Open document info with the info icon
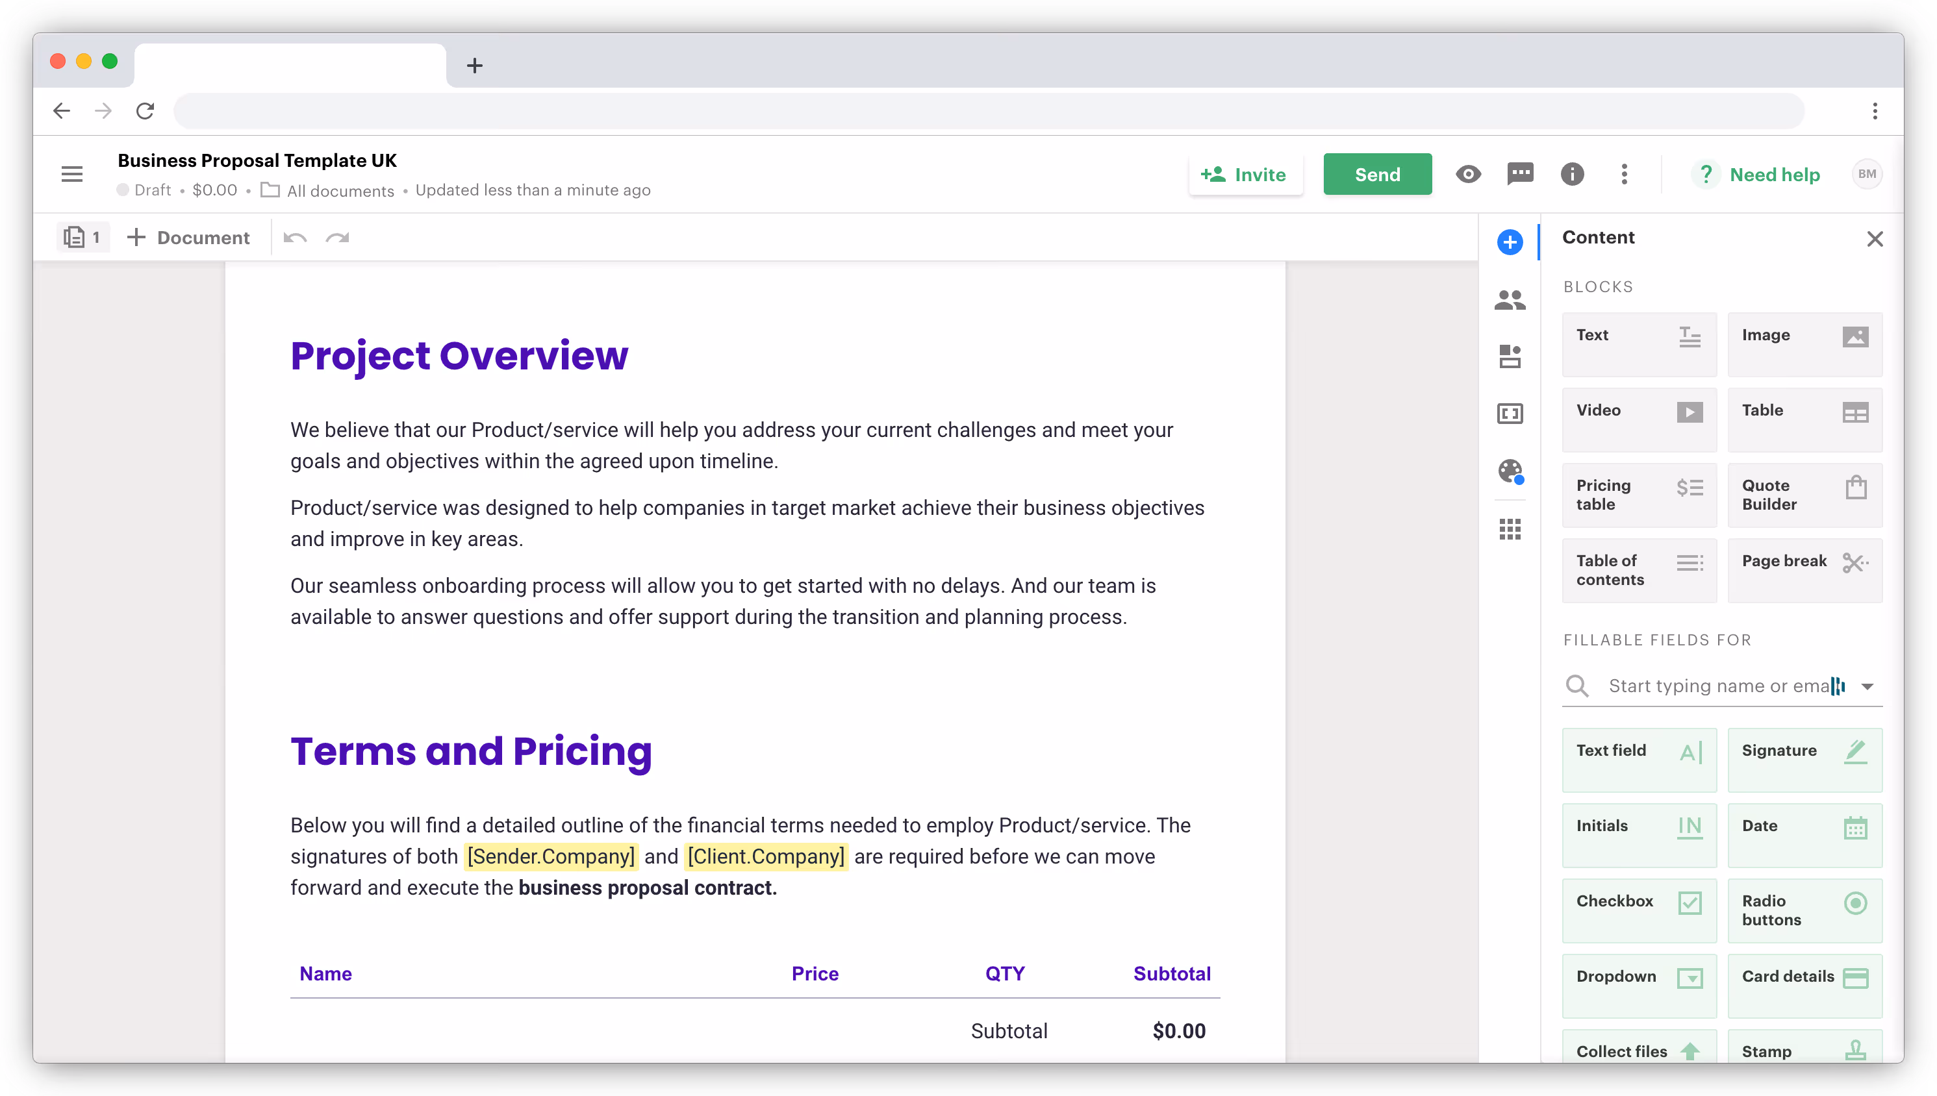1937x1096 pixels. tap(1573, 174)
